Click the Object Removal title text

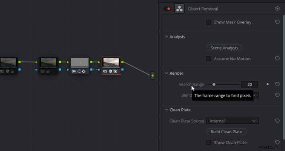pos(203,9)
